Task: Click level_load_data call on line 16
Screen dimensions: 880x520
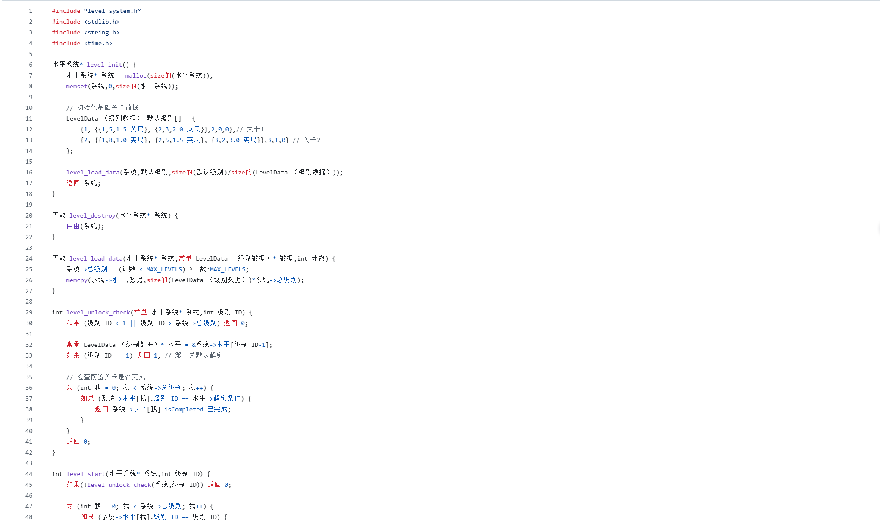Action: pos(93,172)
